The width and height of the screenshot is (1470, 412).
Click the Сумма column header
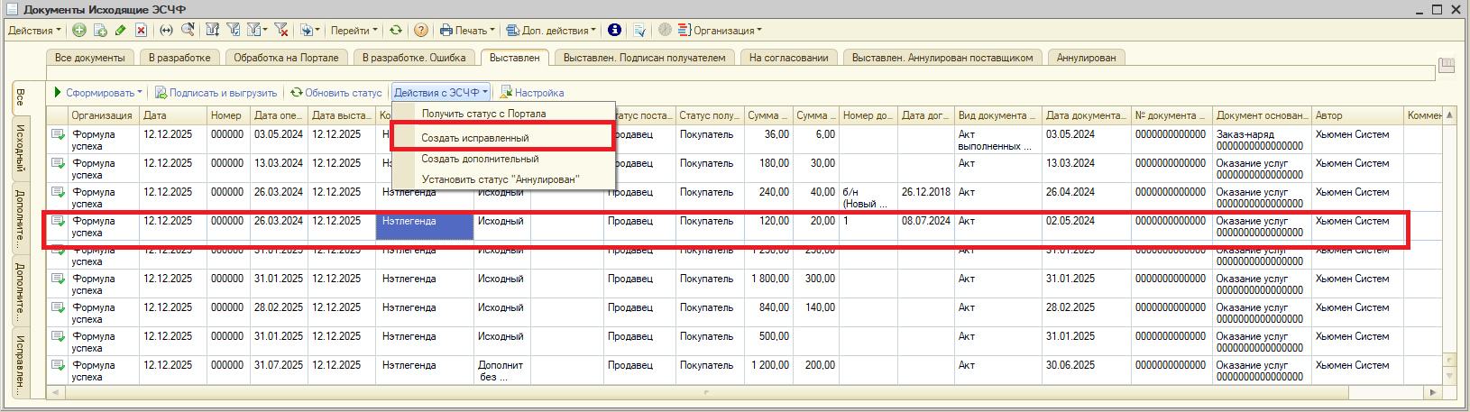(767, 115)
